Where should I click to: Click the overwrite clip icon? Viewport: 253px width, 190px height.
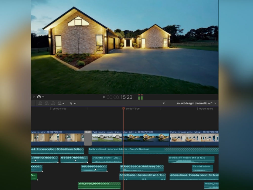pos(59,103)
